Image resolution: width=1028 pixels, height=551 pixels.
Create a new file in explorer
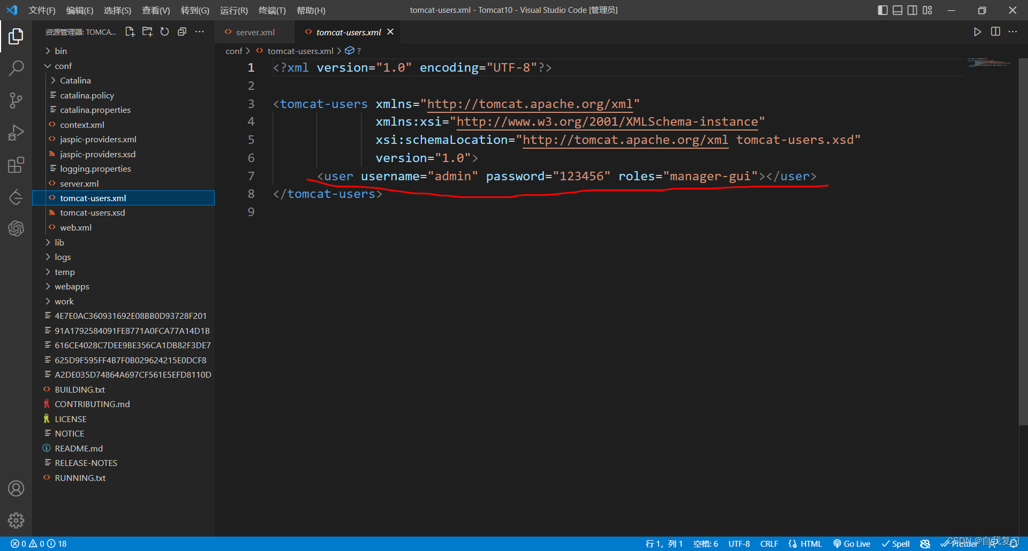tap(130, 32)
